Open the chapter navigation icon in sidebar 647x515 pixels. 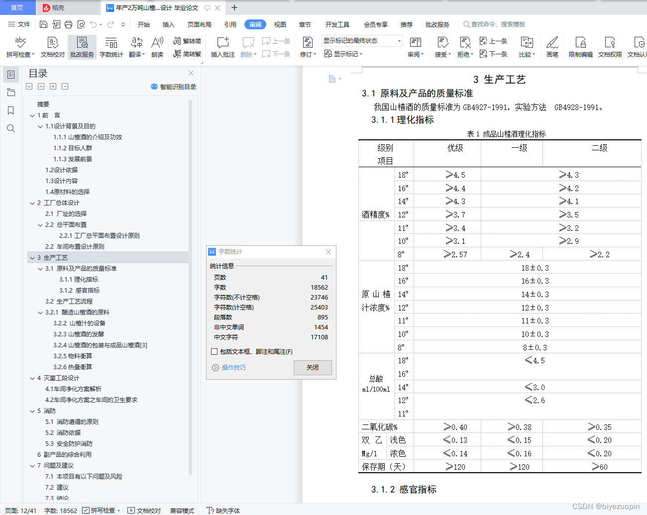click(11, 93)
